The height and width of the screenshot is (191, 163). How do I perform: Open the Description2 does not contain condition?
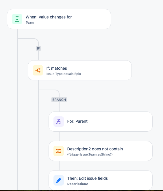pyautogui.click(x=101, y=151)
